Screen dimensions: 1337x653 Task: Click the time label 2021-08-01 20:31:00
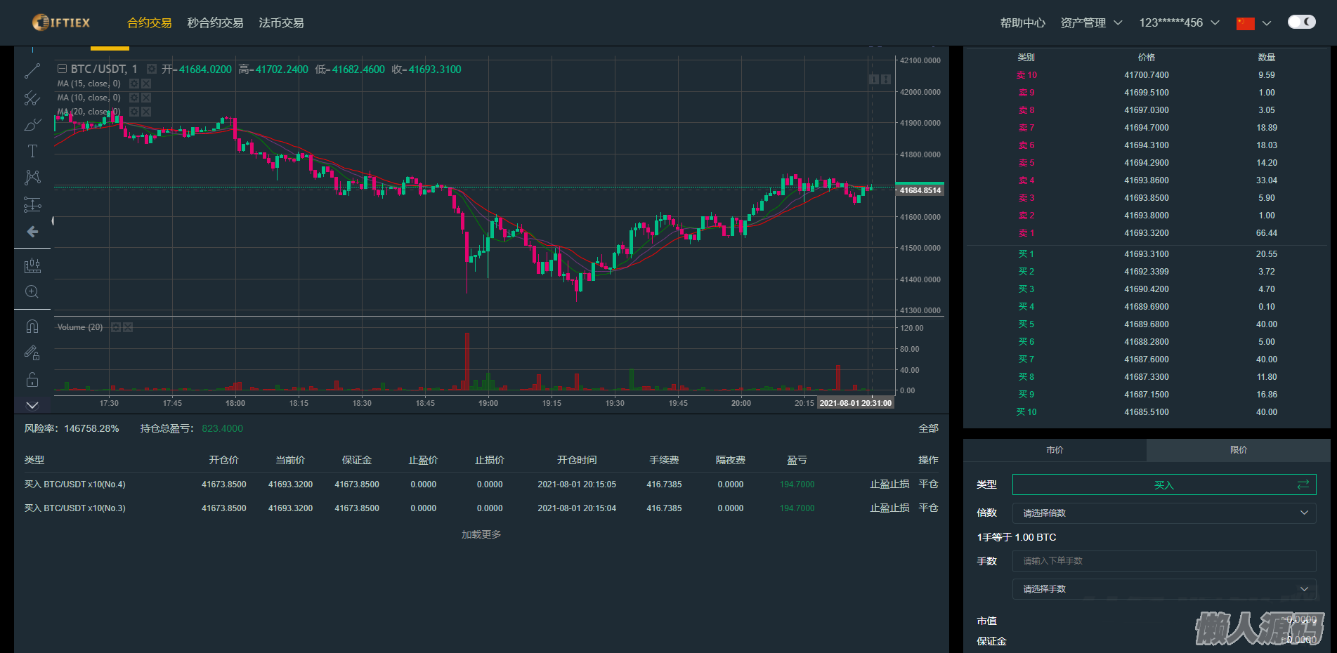(x=855, y=403)
